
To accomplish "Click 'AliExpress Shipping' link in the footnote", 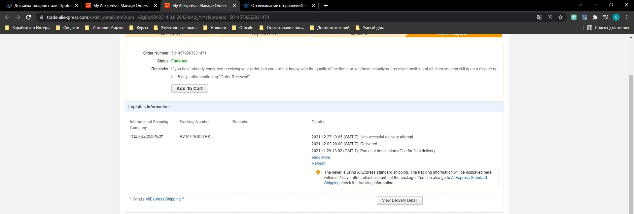I will click(x=163, y=199).
